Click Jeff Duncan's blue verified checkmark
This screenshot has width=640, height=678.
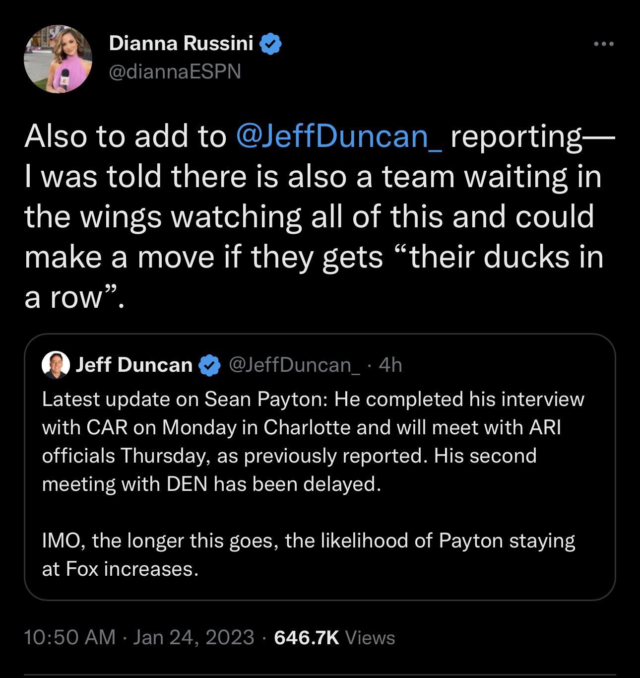[x=209, y=365]
